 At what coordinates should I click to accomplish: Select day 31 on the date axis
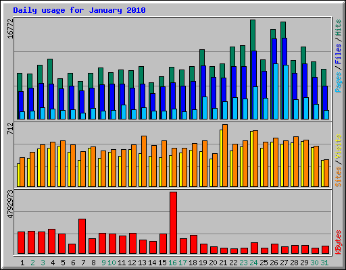coord(324,263)
